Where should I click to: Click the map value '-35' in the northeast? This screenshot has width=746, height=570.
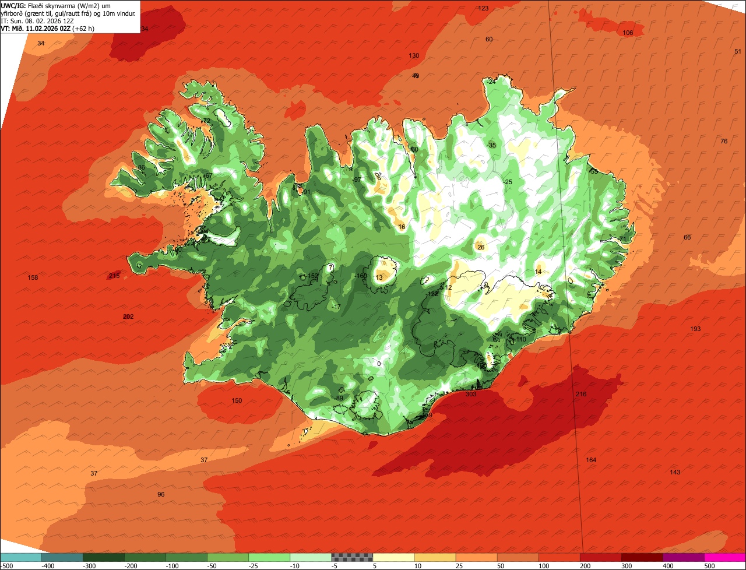point(492,145)
